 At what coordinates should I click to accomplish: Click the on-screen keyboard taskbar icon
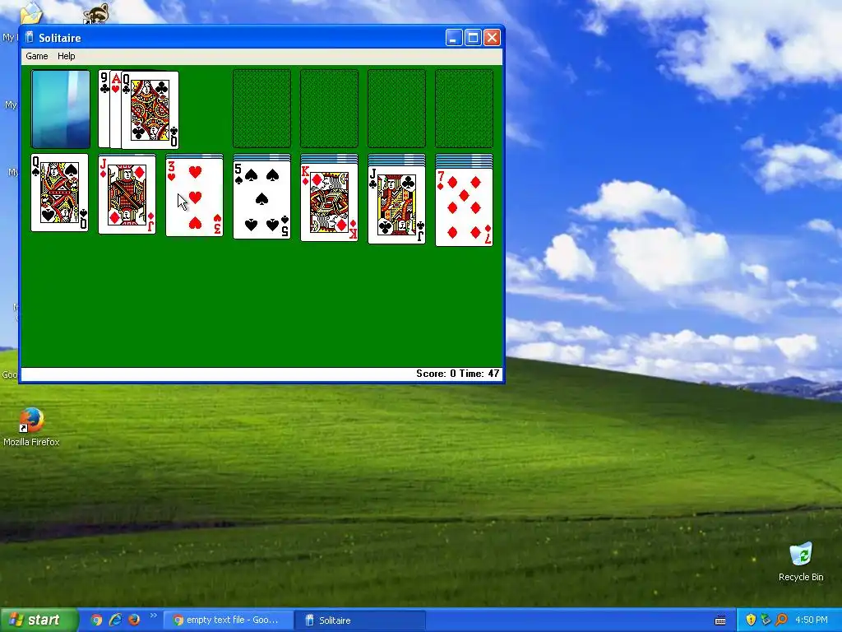720,620
